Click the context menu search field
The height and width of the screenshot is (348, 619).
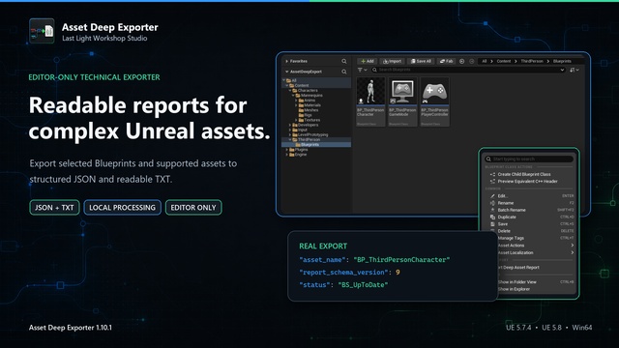click(529, 159)
